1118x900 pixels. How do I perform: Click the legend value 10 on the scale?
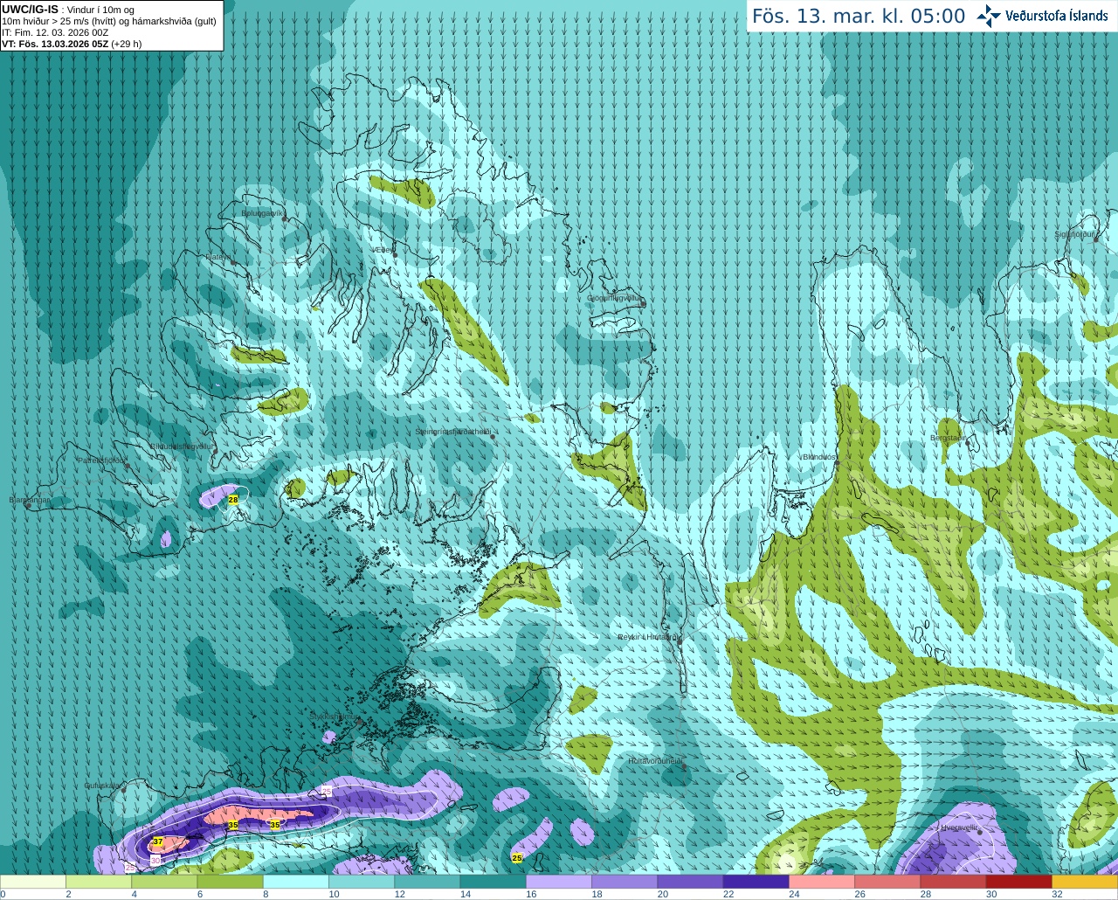point(334,894)
